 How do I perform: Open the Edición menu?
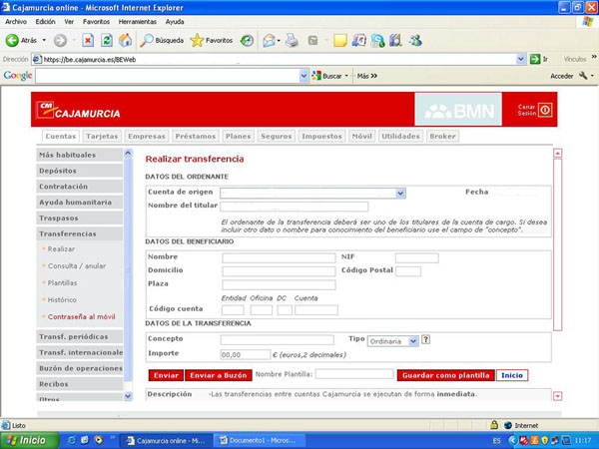46,22
